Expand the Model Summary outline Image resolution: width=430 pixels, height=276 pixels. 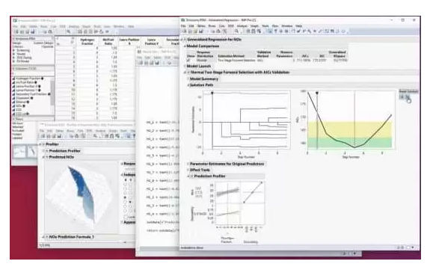(x=188, y=79)
